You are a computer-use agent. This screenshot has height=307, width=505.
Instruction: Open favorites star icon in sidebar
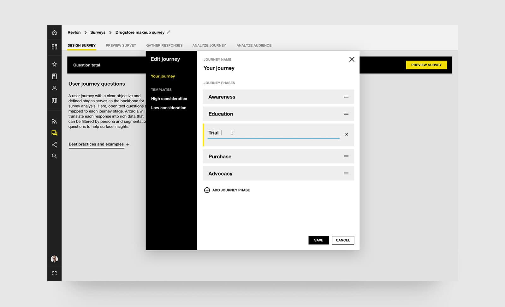coord(54,64)
